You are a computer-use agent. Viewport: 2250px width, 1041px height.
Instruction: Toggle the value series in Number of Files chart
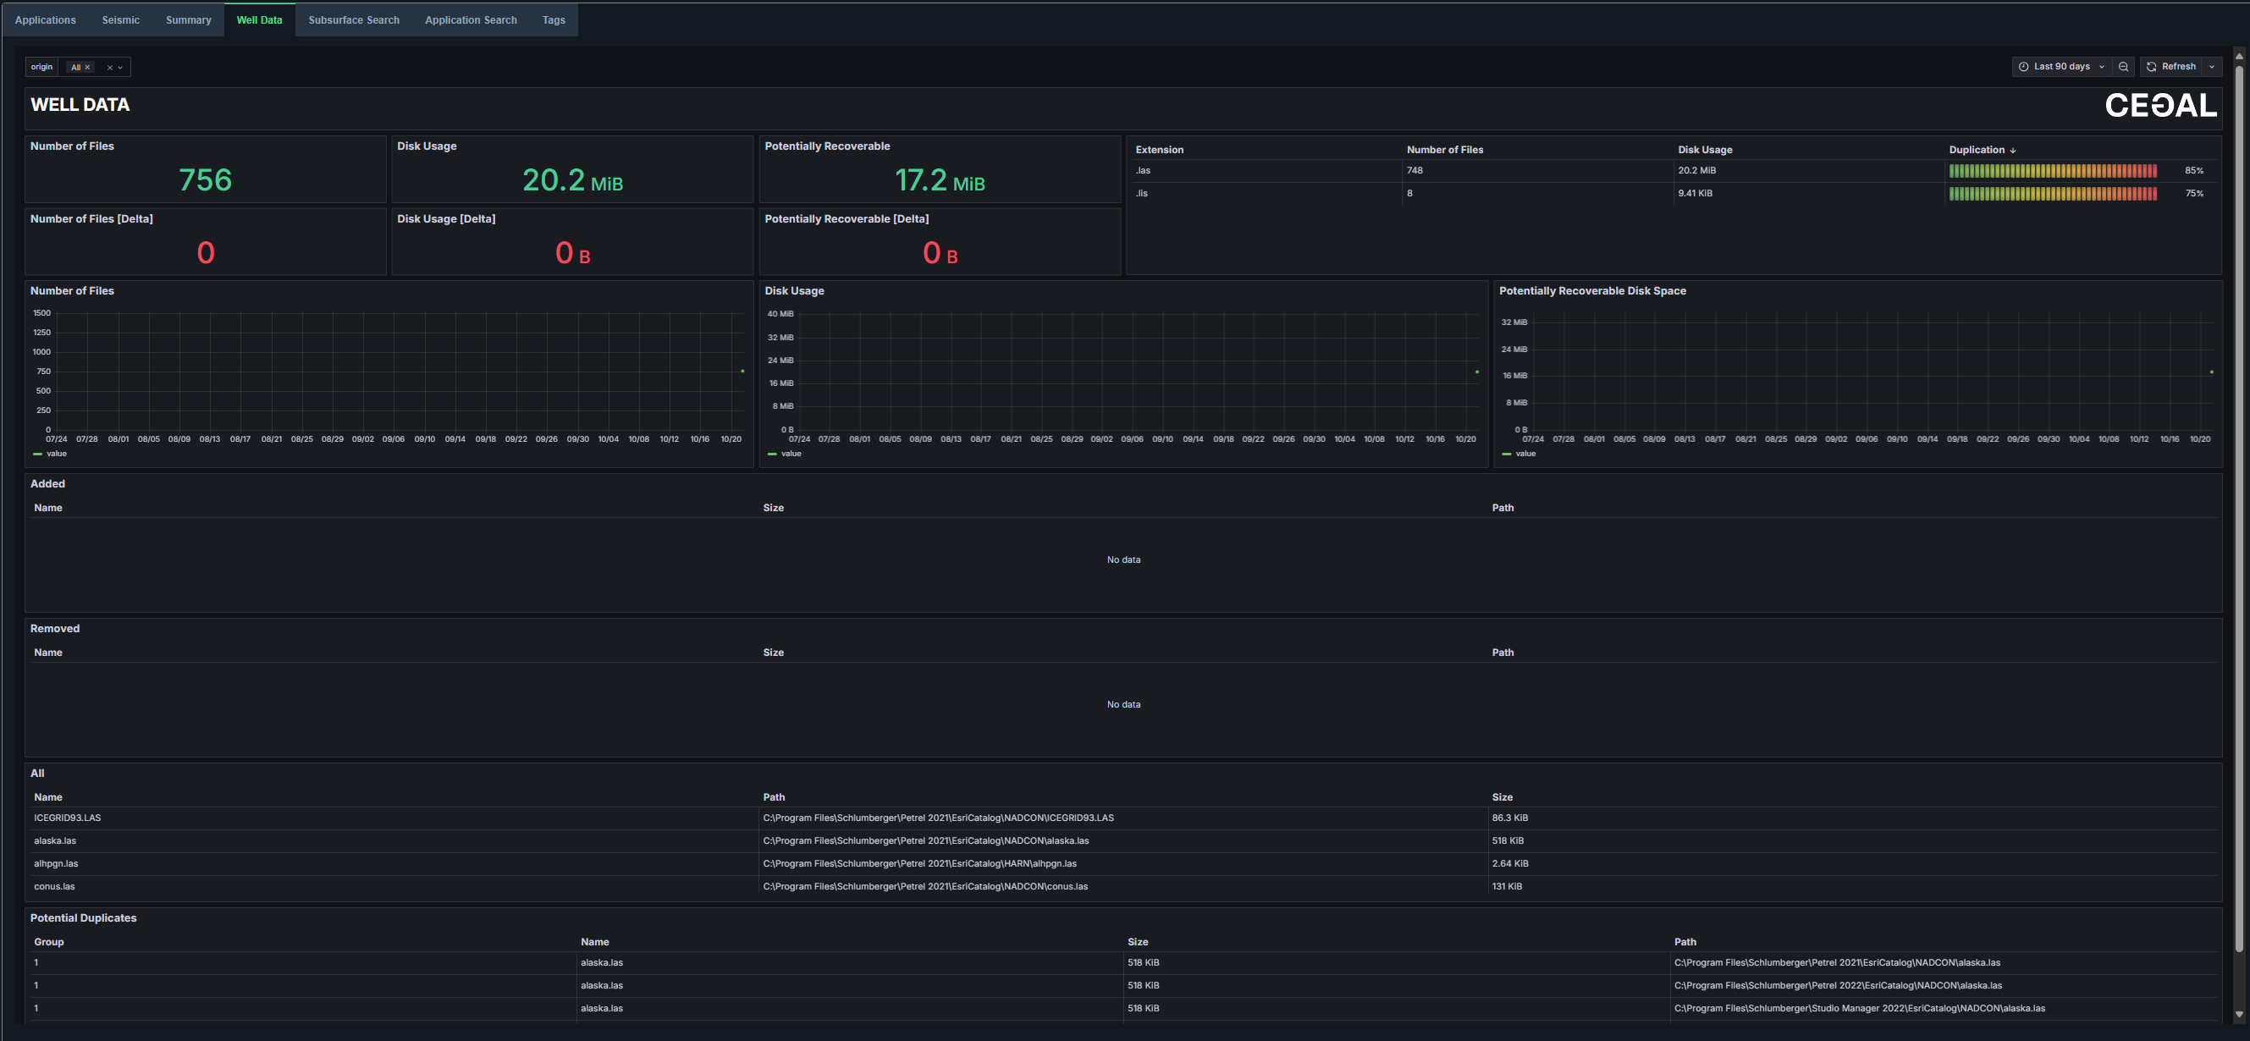pyautogui.click(x=56, y=454)
